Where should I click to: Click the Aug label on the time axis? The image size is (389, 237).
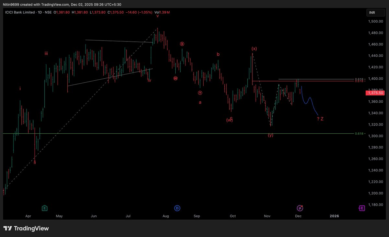point(165,216)
